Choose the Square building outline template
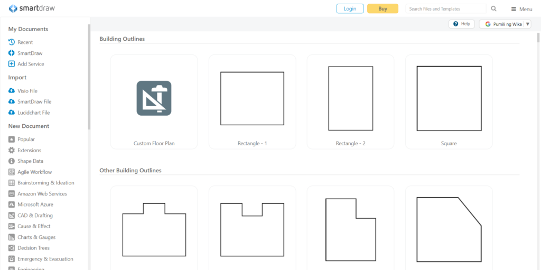 (x=449, y=101)
